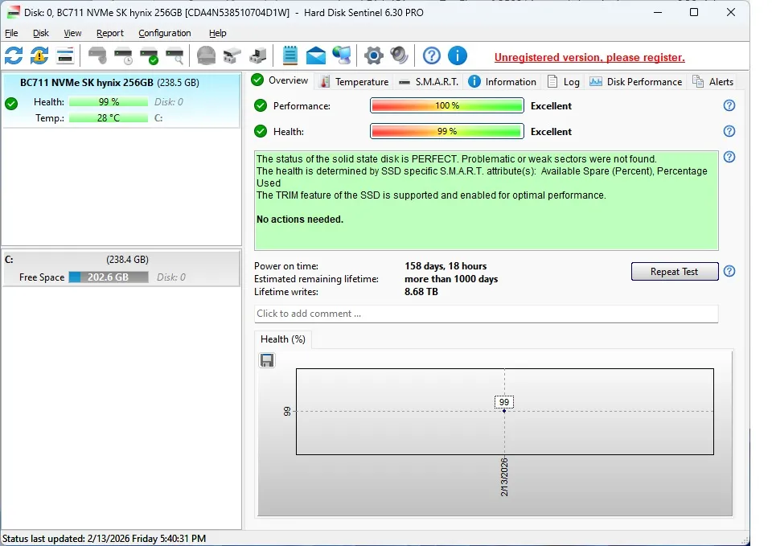Screen dimensions: 772x546
Task: Save the health graph with floppy icon
Action: pyautogui.click(x=267, y=360)
